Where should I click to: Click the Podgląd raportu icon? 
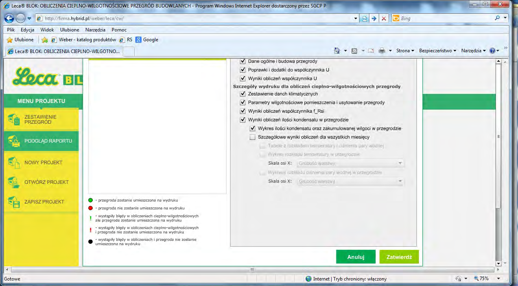[14, 141]
